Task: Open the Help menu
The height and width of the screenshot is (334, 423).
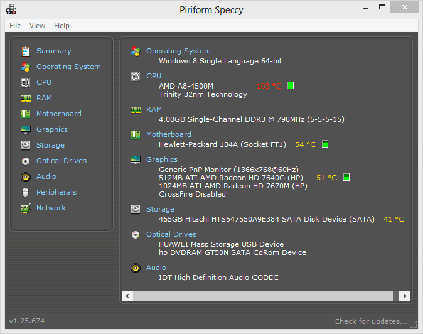Action: 62,26
